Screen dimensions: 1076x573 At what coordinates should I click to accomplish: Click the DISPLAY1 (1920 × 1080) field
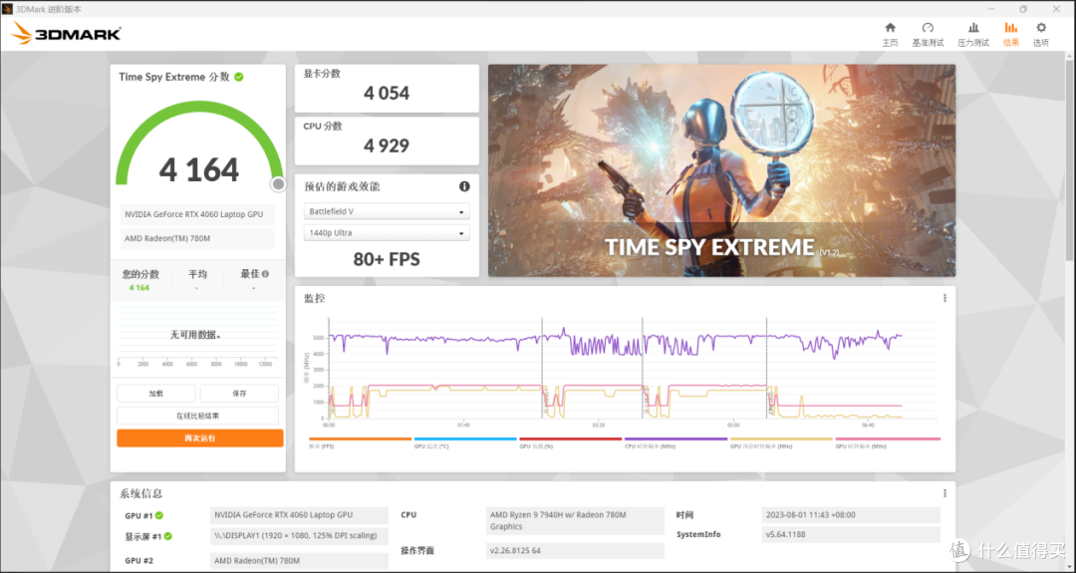(299, 536)
